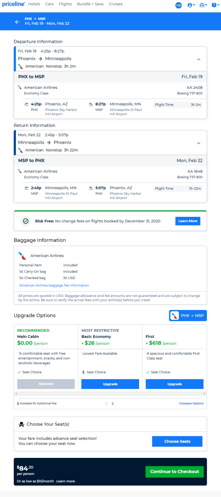The width and height of the screenshot is (221, 497).
Task: Open the Learn more monthly payment link
Action: click(x=65, y=481)
